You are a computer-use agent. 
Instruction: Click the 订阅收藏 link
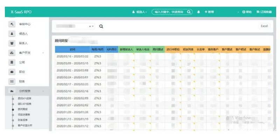[x=264, y=12]
